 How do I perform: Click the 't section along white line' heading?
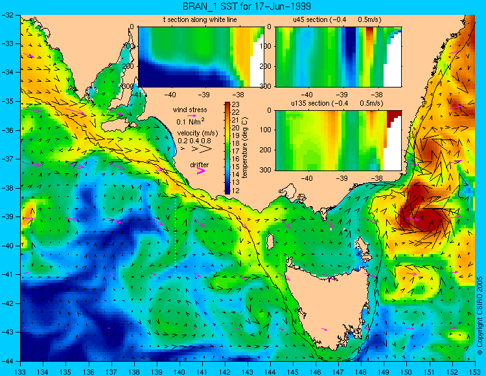coord(200,19)
